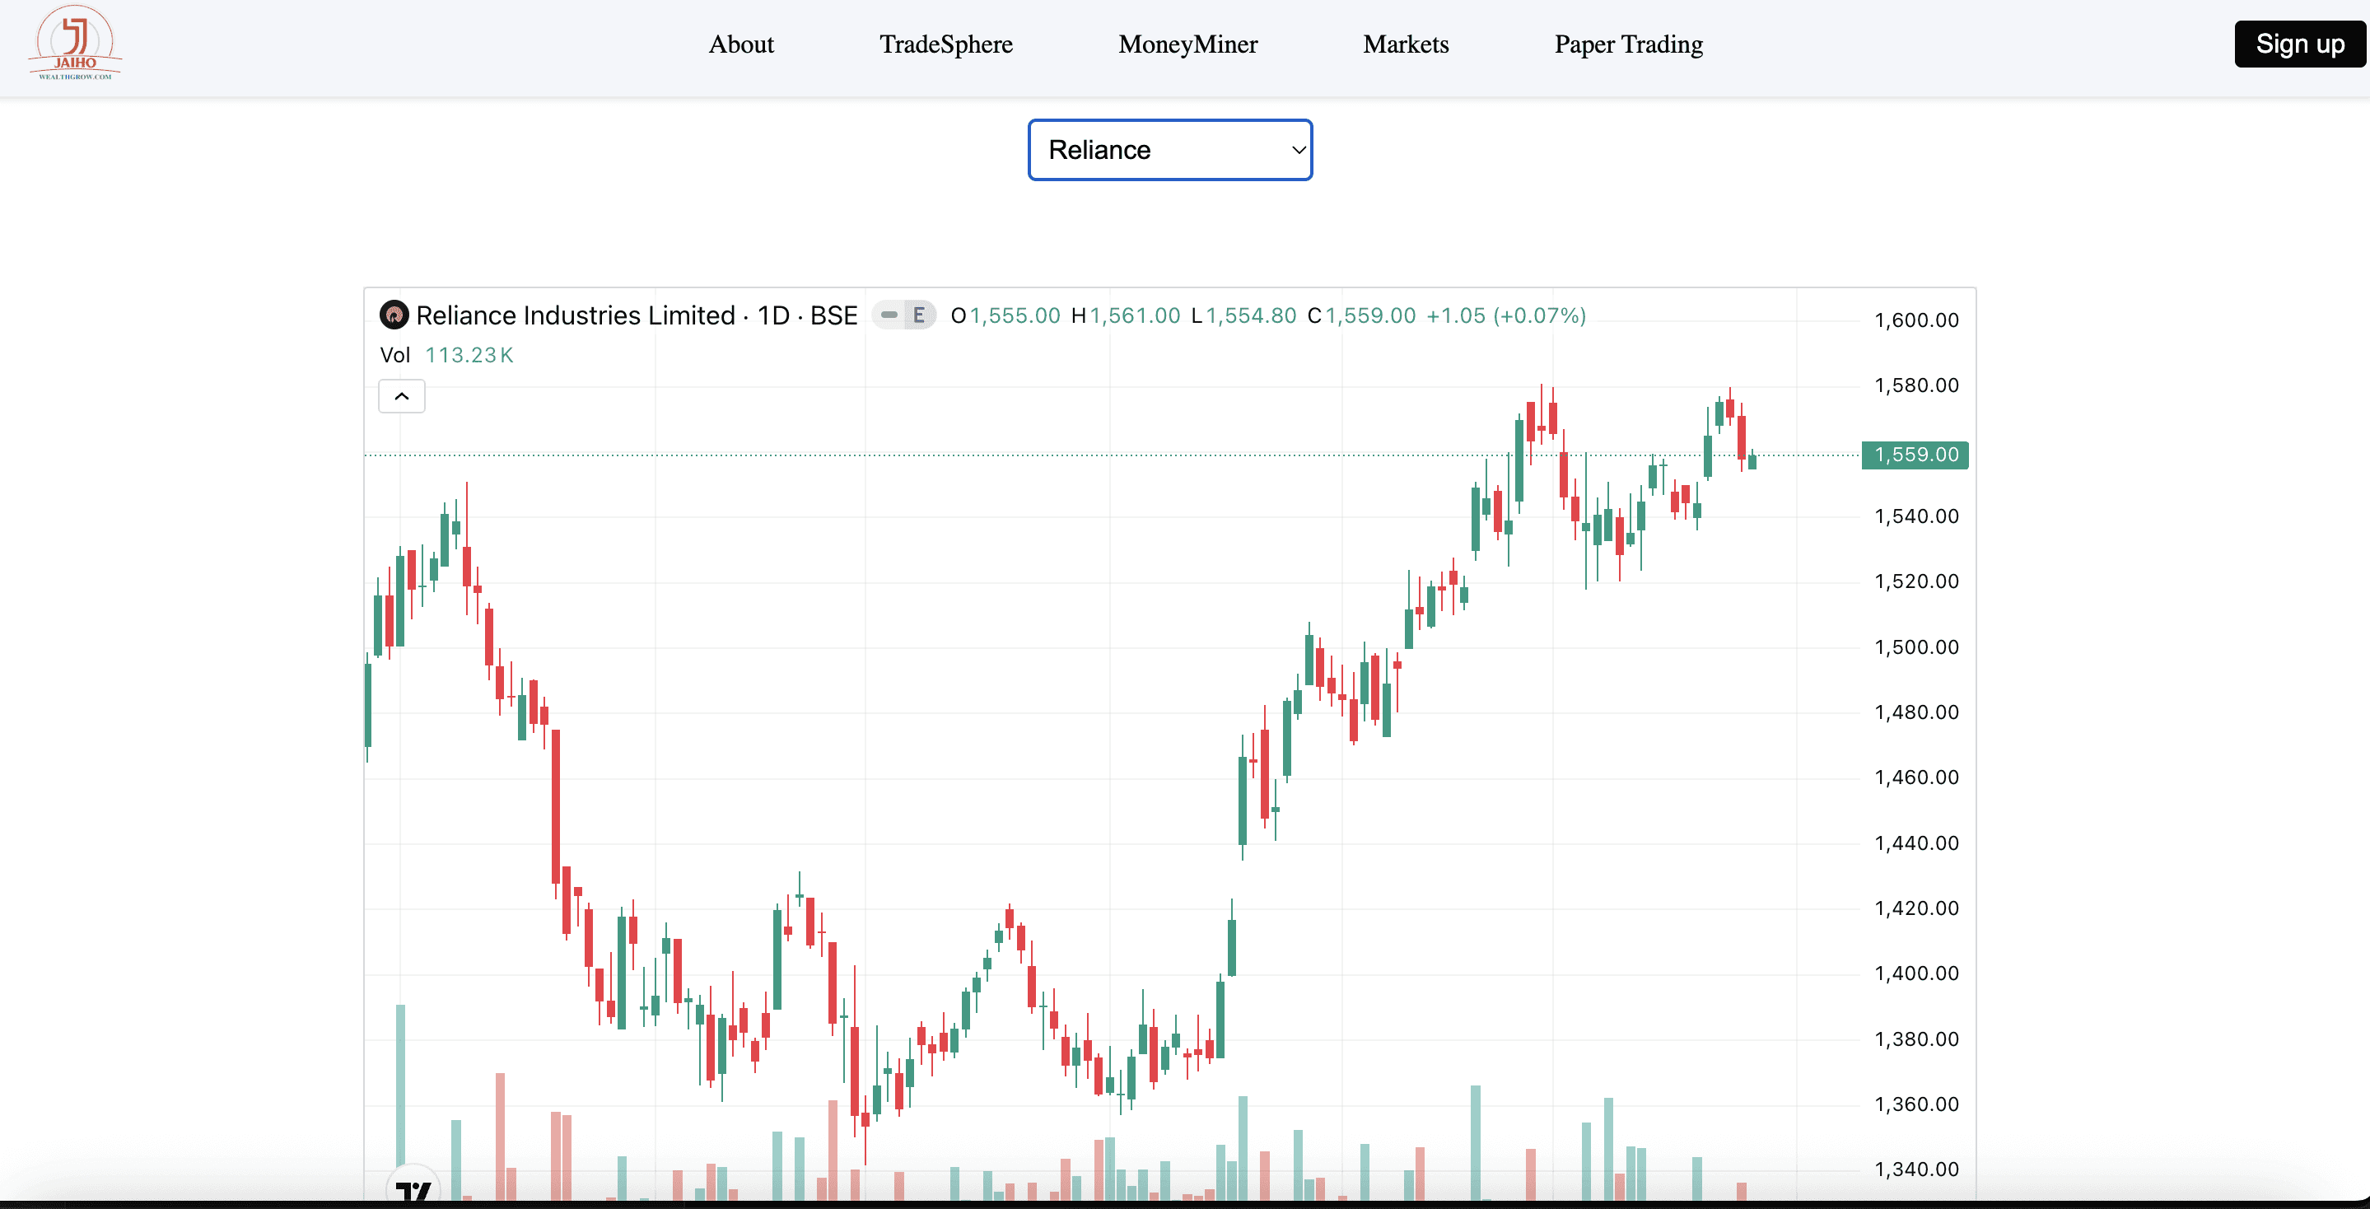Viewport: 2370px width, 1209px height.
Task: Click the 1,600.00 price axis label
Action: click(x=1916, y=320)
